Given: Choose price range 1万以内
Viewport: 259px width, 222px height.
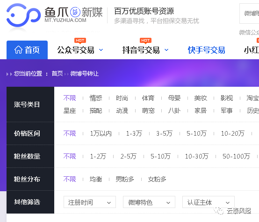Looking at the screenshot, I should [x=101, y=133].
